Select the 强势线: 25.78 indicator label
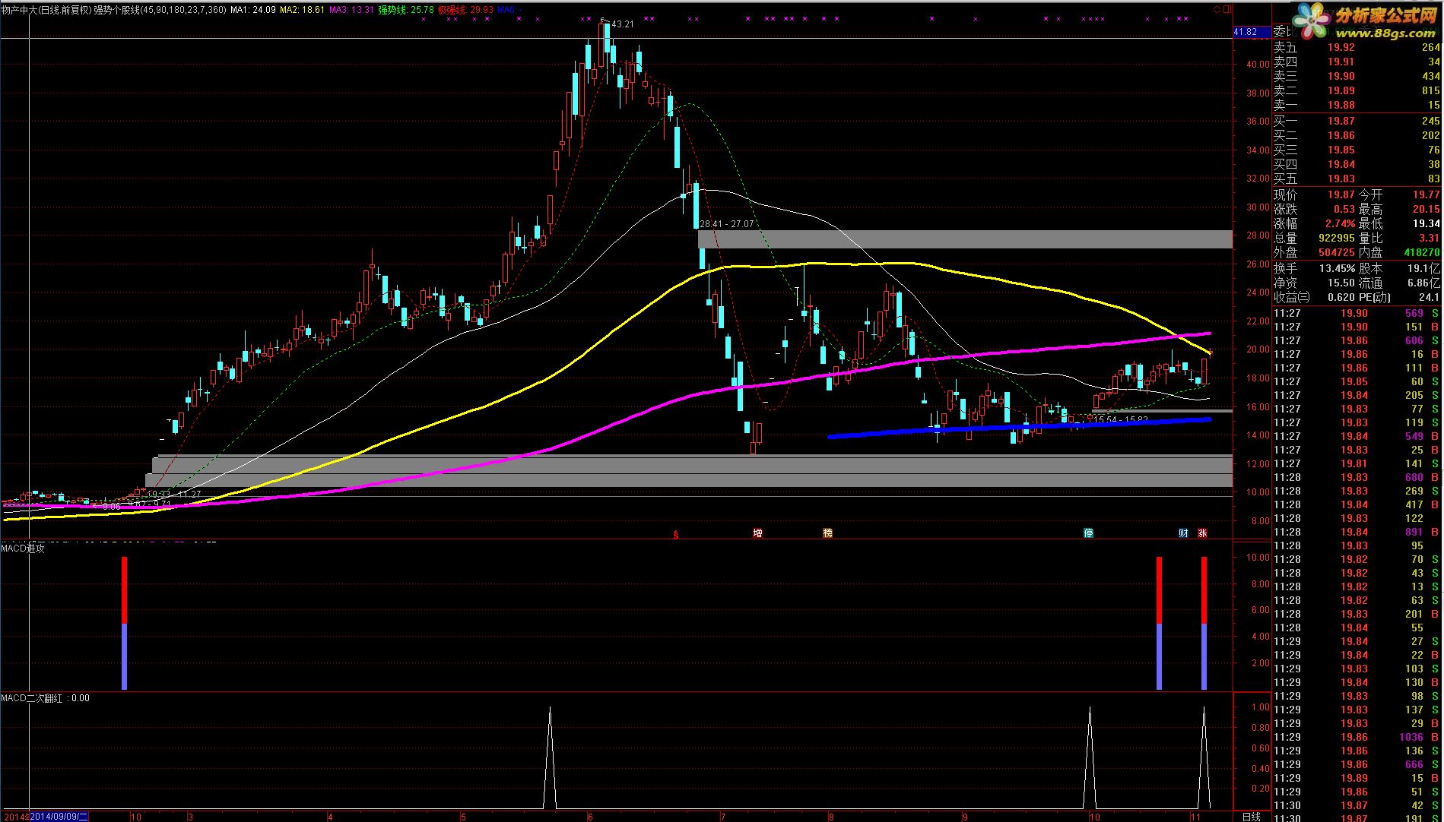The image size is (1444, 822). (x=407, y=10)
